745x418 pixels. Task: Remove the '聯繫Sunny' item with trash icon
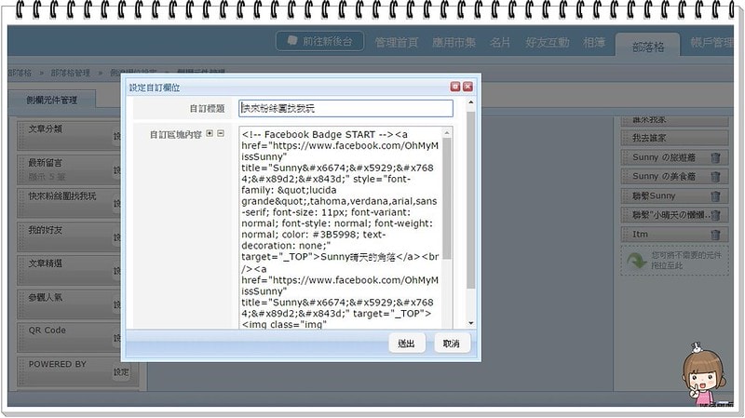(x=714, y=196)
